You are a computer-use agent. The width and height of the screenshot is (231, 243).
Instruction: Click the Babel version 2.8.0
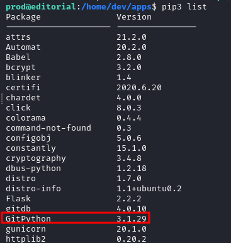129,57
